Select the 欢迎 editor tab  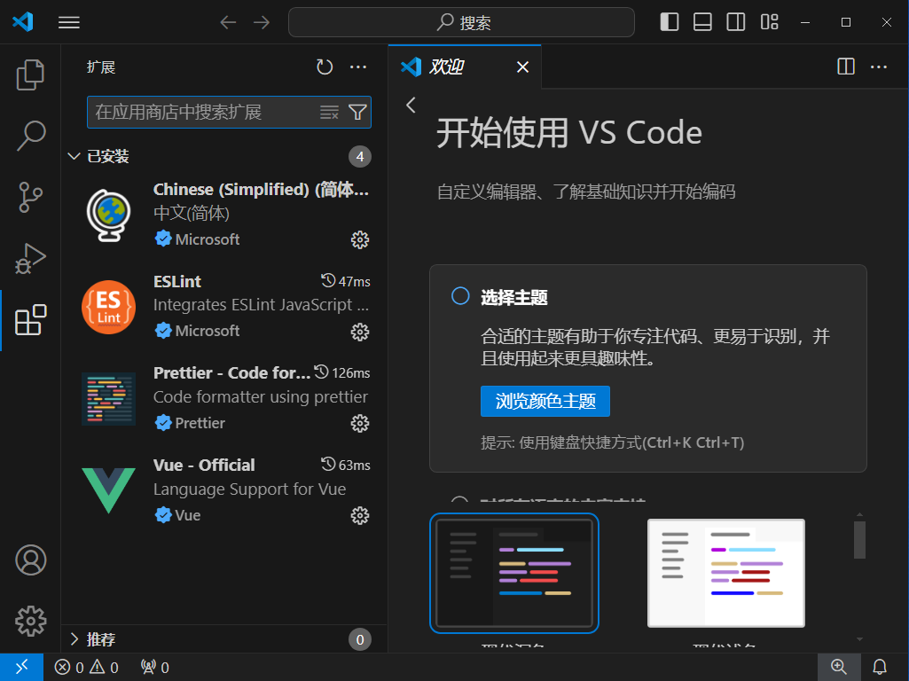point(447,67)
